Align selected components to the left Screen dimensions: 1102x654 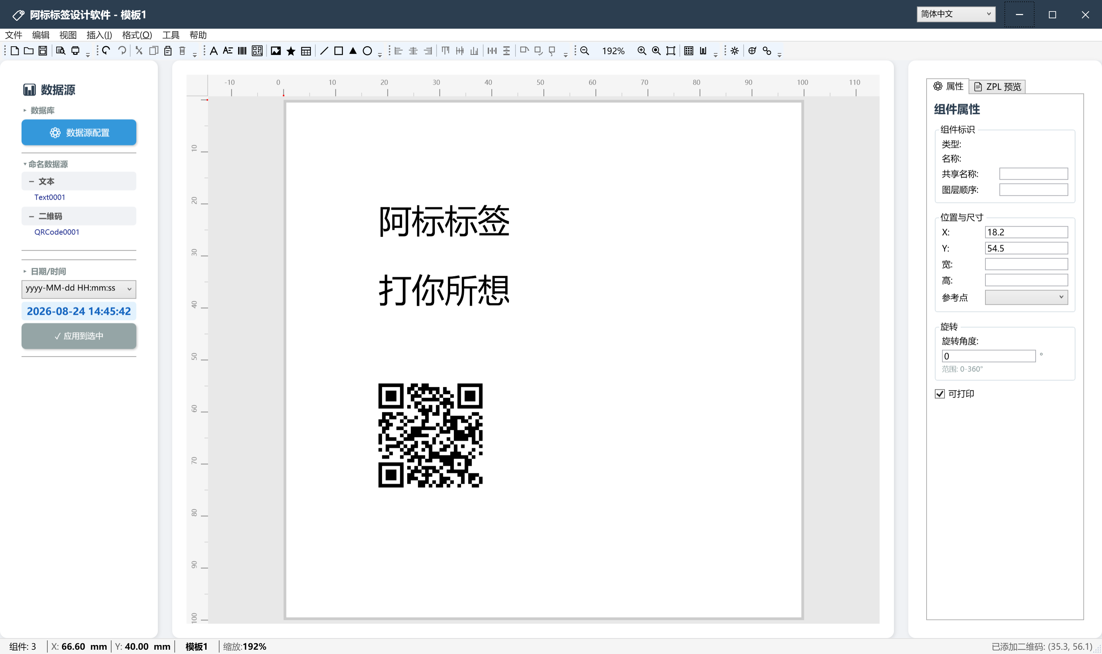399,51
